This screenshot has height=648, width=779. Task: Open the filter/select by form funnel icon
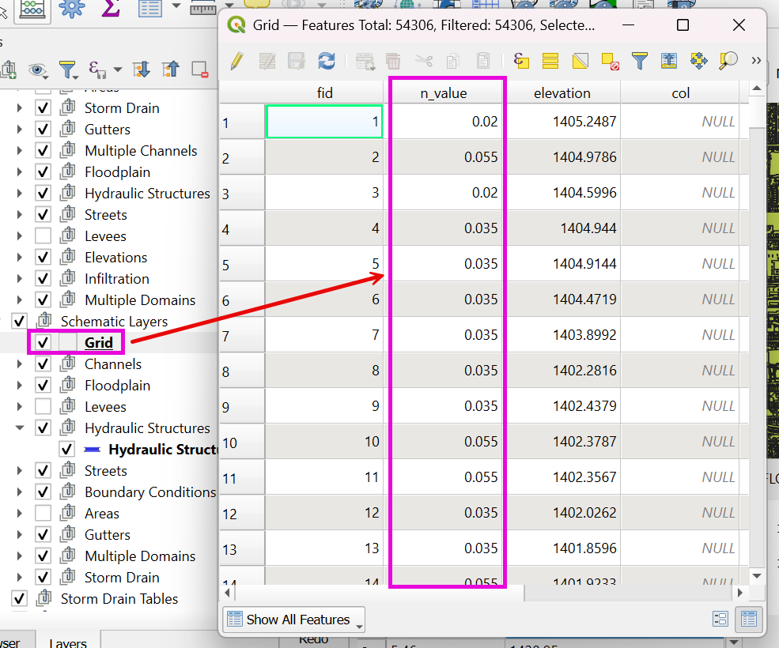pos(639,61)
